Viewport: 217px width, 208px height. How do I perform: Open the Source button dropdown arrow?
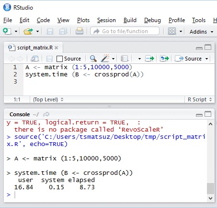(206, 59)
